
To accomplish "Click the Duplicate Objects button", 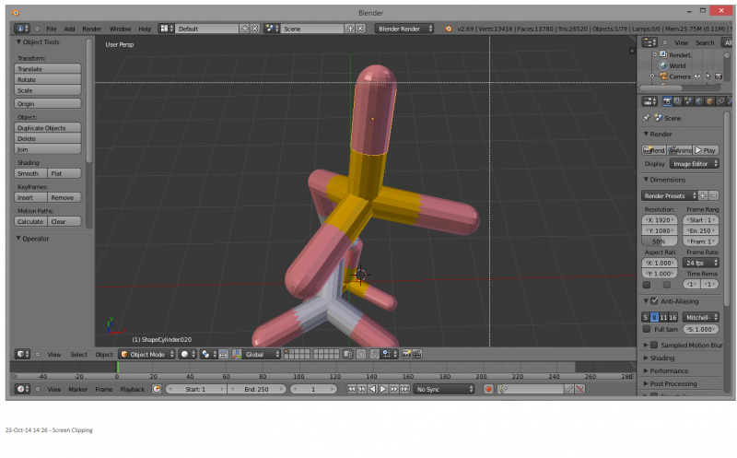I will click(x=48, y=128).
